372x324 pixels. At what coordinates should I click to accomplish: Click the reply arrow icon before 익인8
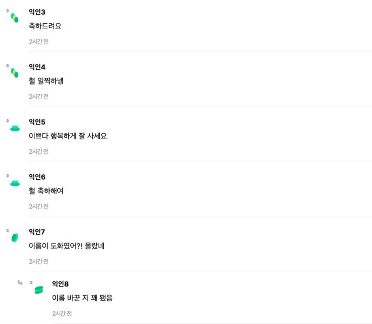20,282
